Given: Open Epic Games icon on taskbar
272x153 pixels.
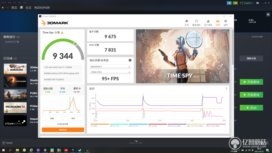Looking at the screenshot, I should [73, 150].
